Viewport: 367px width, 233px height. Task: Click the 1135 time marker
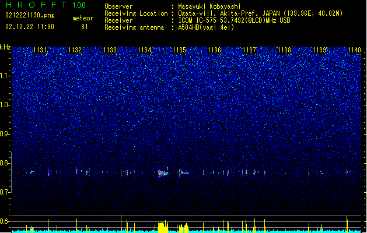(x=180, y=50)
